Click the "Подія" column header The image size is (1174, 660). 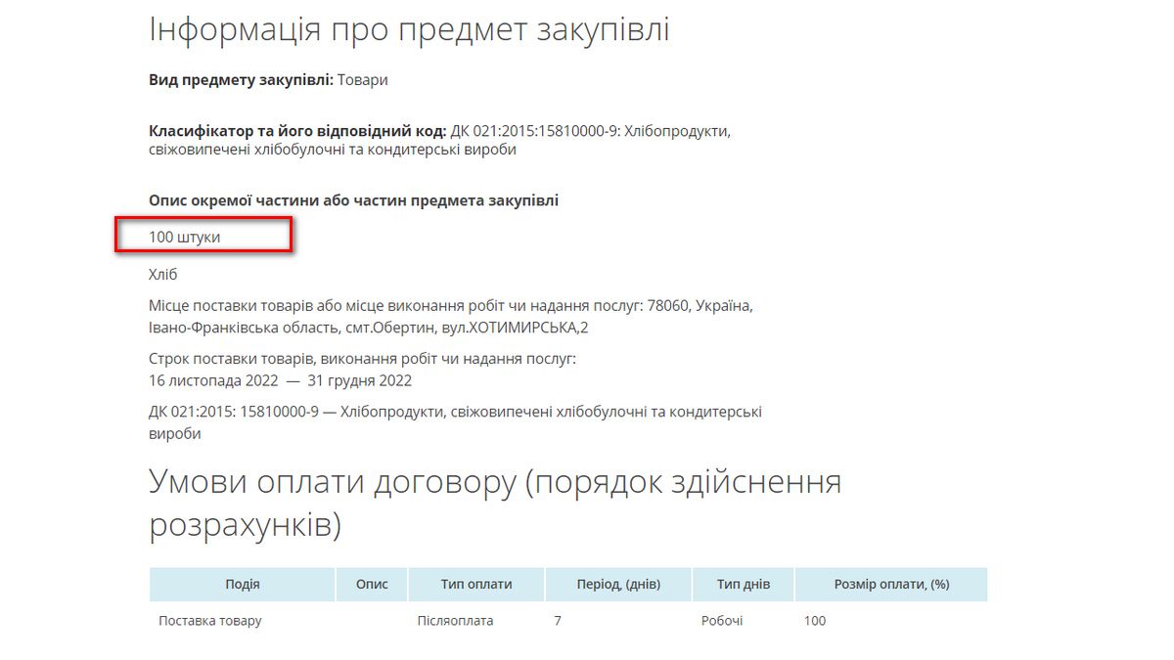(x=242, y=584)
